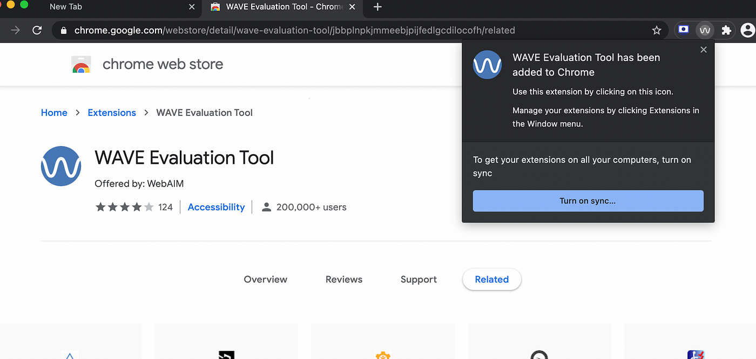
Task: Open the Extensions puzzle piece menu
Action: tap(726, 30)
